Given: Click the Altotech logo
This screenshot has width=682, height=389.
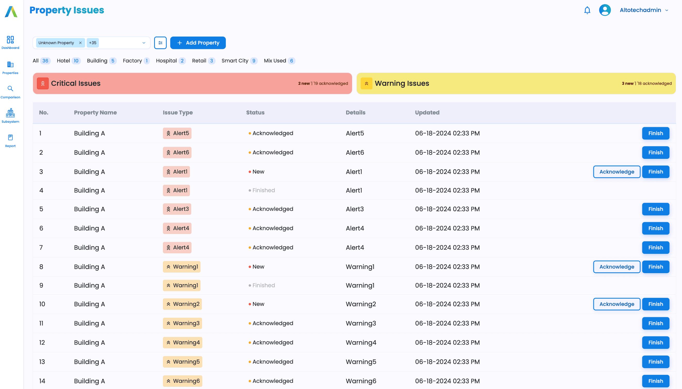Looking at the screenshot, I should click(11, 12).
